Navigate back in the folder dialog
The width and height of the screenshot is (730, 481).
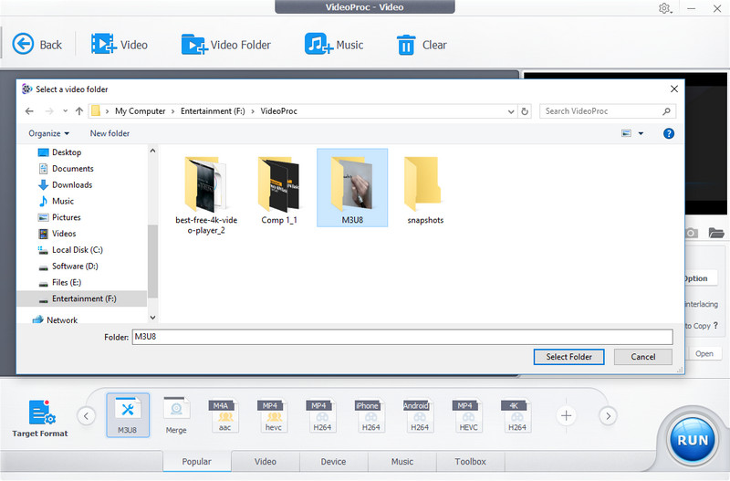(29, 111)
